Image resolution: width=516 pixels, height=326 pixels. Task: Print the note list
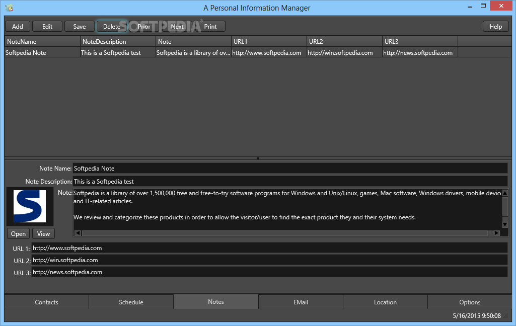pos(210,27)
